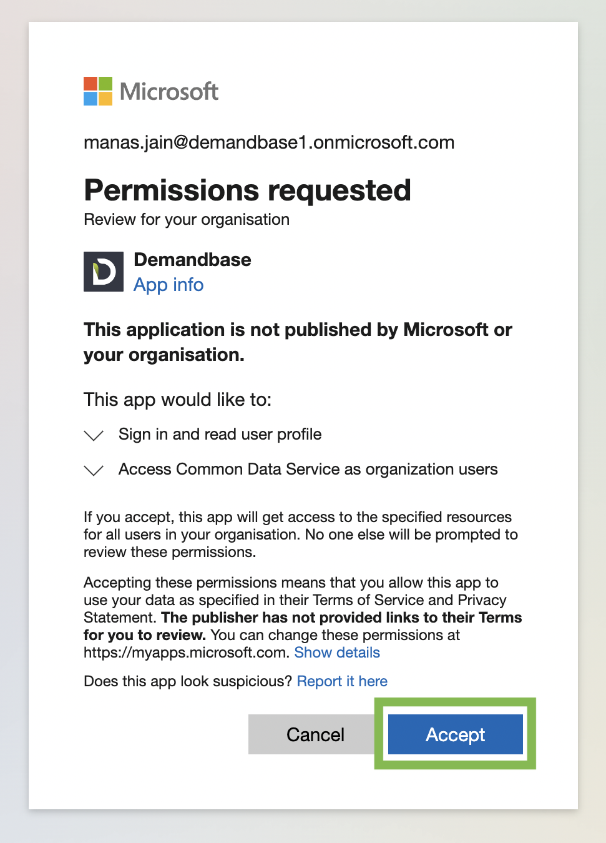Select the "Access Common Data Service" permission text
This screenshot has width=606, height=843.
coord(308,469)
